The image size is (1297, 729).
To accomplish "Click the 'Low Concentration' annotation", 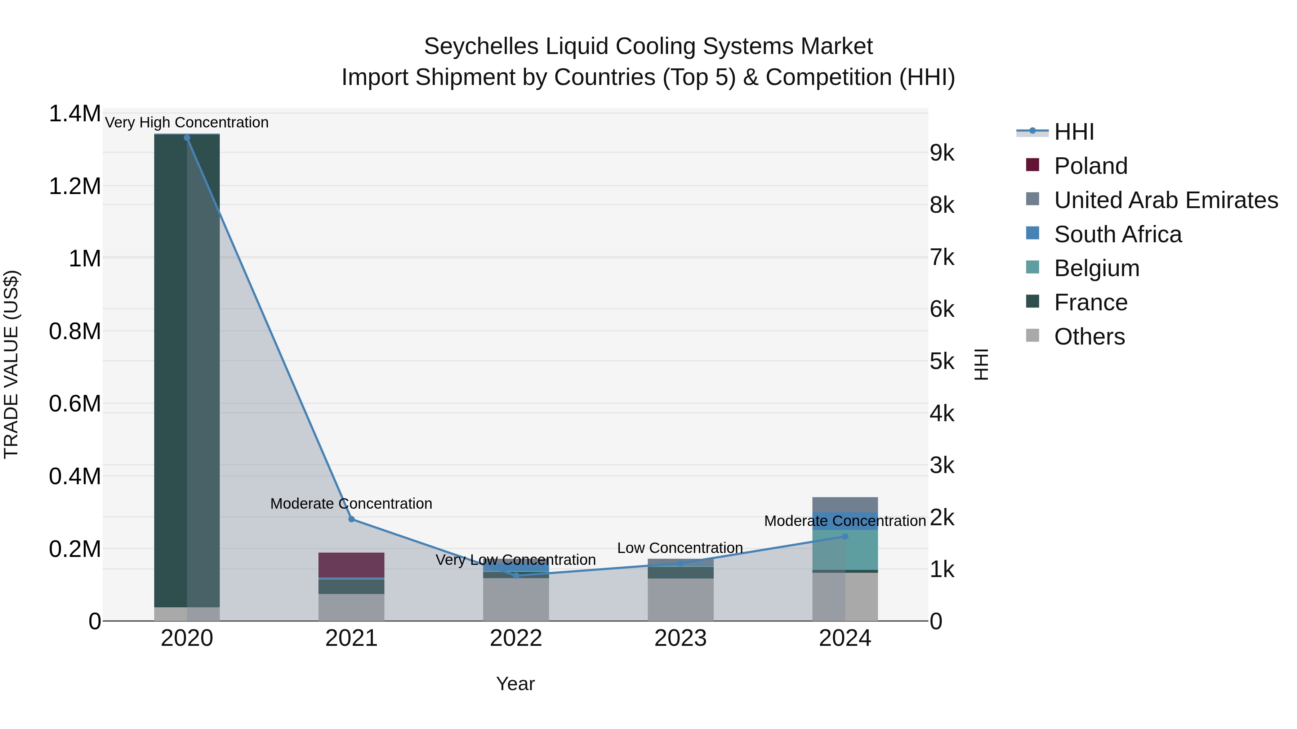I will 680,548.
